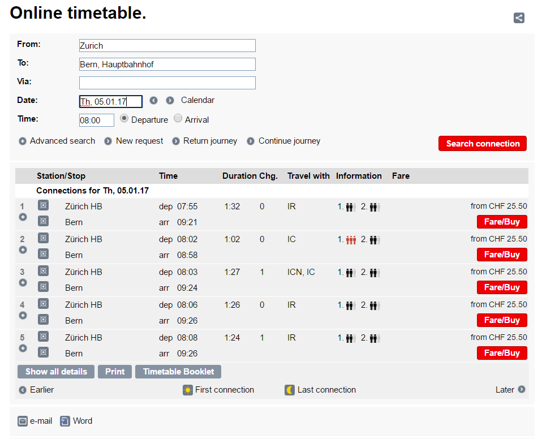Image resolution: width=542 pixels, height=439 pixels.
Task: Jump to First connection sun icon
Action: pos(188,390)
